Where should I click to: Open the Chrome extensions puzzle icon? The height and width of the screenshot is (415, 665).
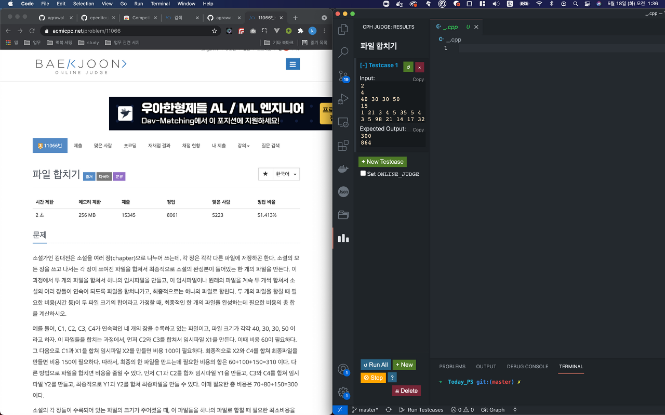tap(300, 31)
